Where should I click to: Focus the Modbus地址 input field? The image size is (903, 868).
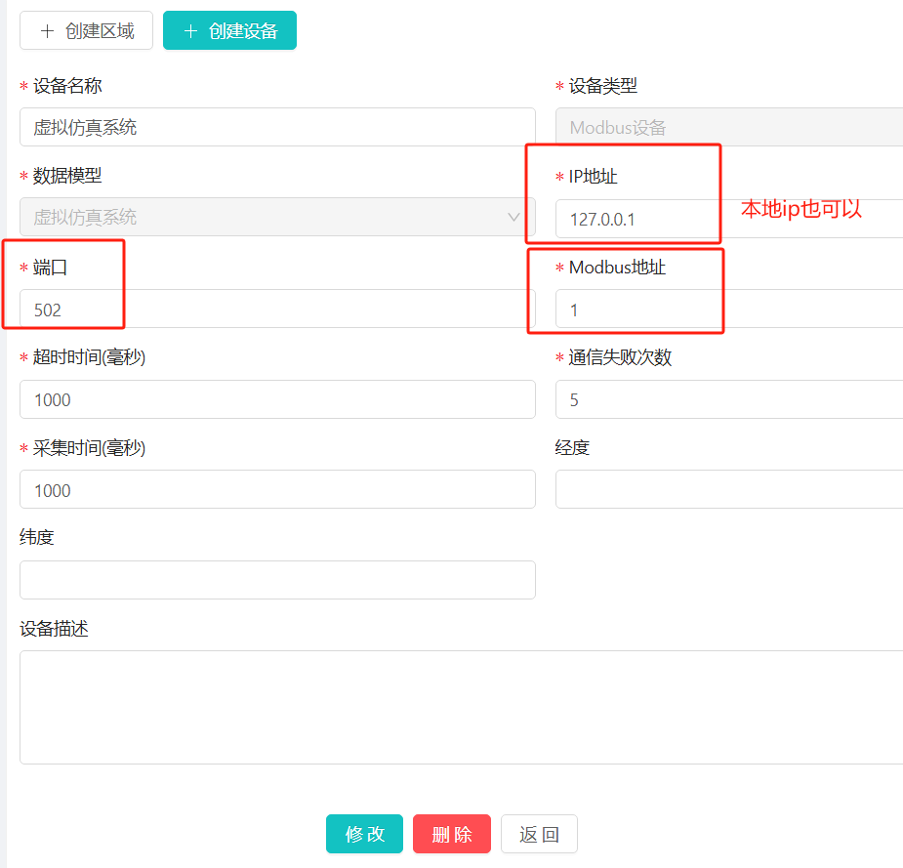[728, 310]
